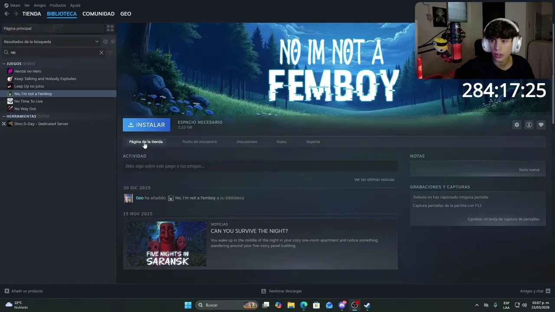Click 'Ver las últimas noticias' link
Viewport: 555px width, 312px height.
374,179
